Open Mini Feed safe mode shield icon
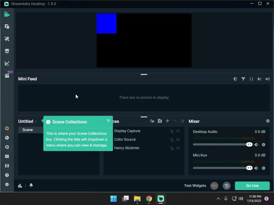 235,79
